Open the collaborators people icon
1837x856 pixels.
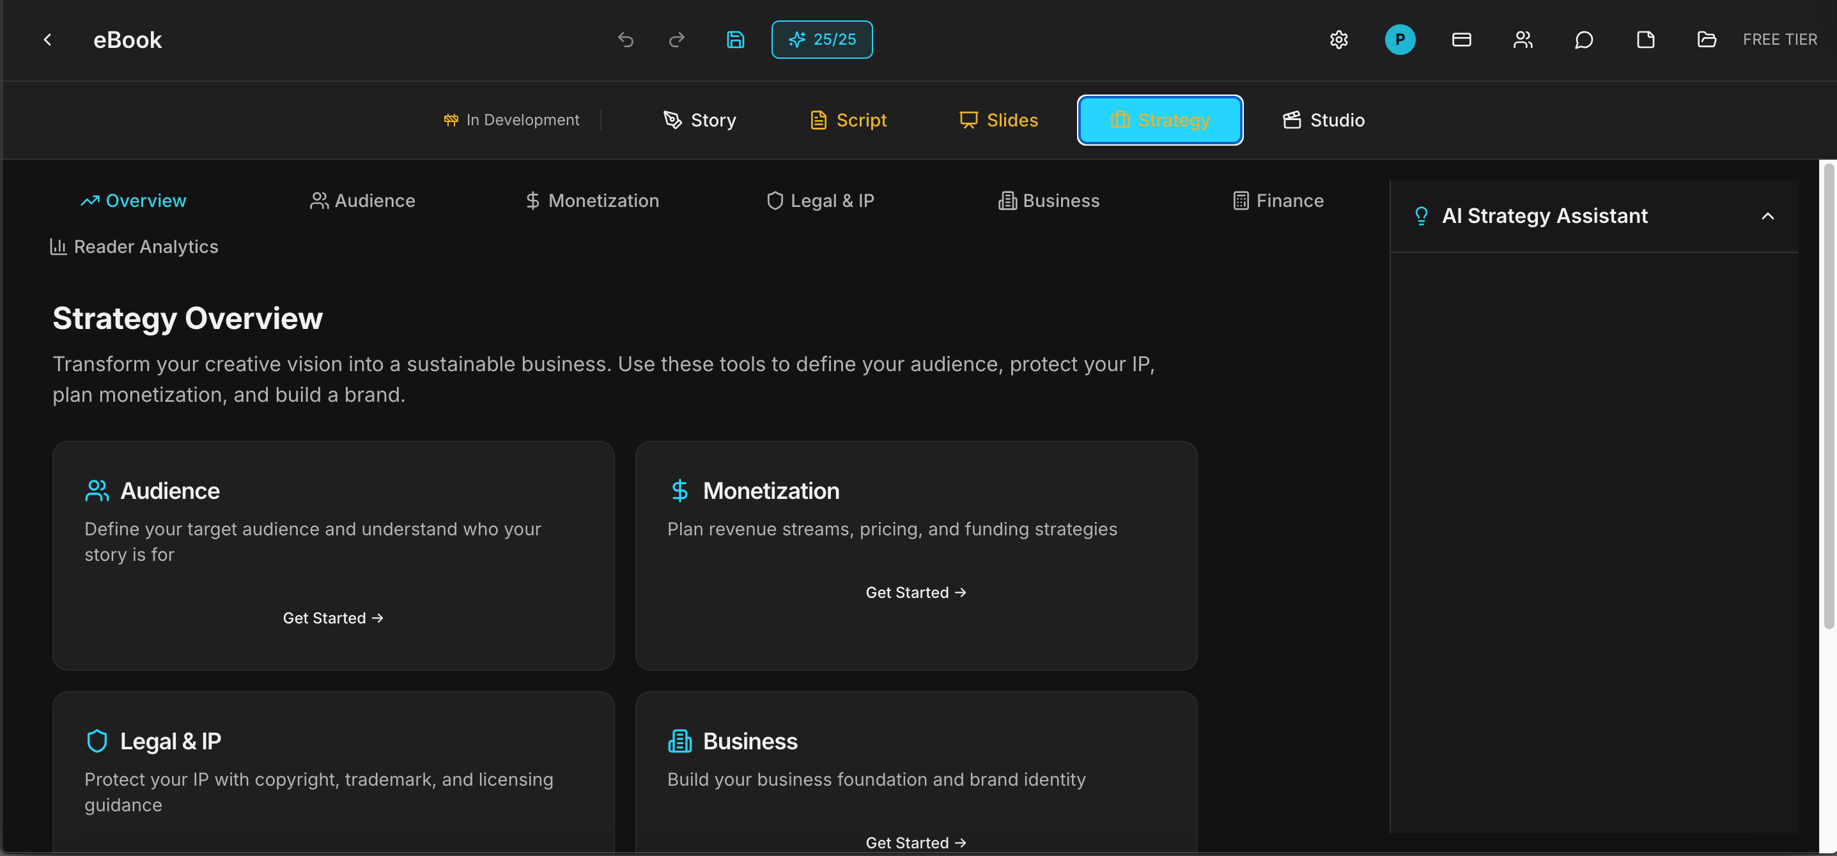coord(1523,40)
